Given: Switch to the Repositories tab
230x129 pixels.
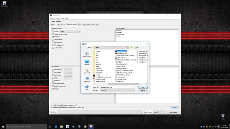Looking at the screenshot, I should [96, 25].
